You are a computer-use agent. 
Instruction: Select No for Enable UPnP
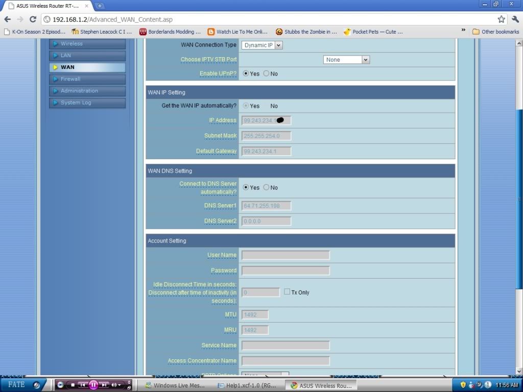pyautogui.click(x=267, y=73)
